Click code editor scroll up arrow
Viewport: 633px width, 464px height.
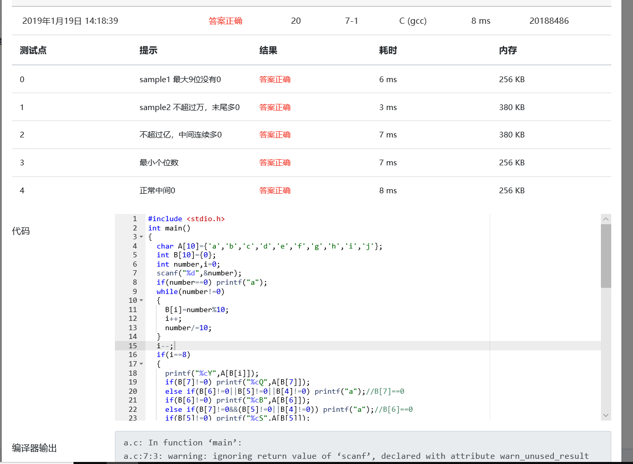(x=606, y=219)
